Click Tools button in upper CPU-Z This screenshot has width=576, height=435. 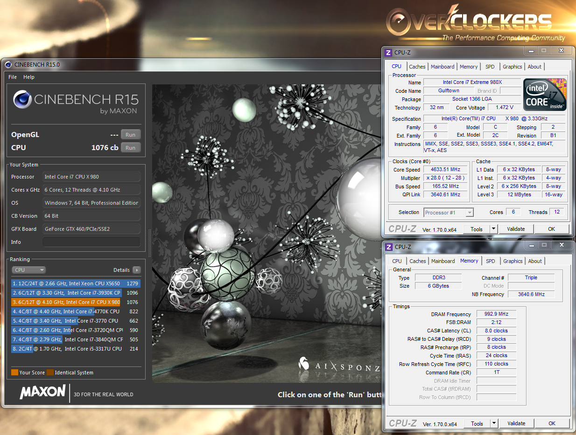pos(477,229)
